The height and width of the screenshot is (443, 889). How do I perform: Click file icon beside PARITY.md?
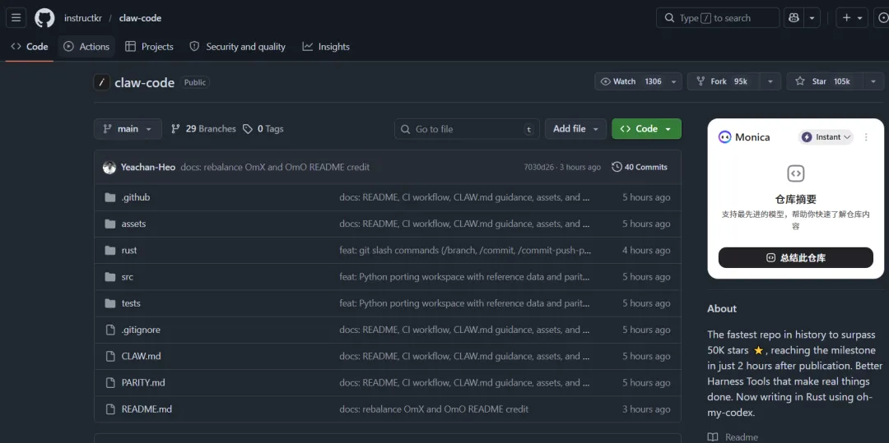coord(110,383)
